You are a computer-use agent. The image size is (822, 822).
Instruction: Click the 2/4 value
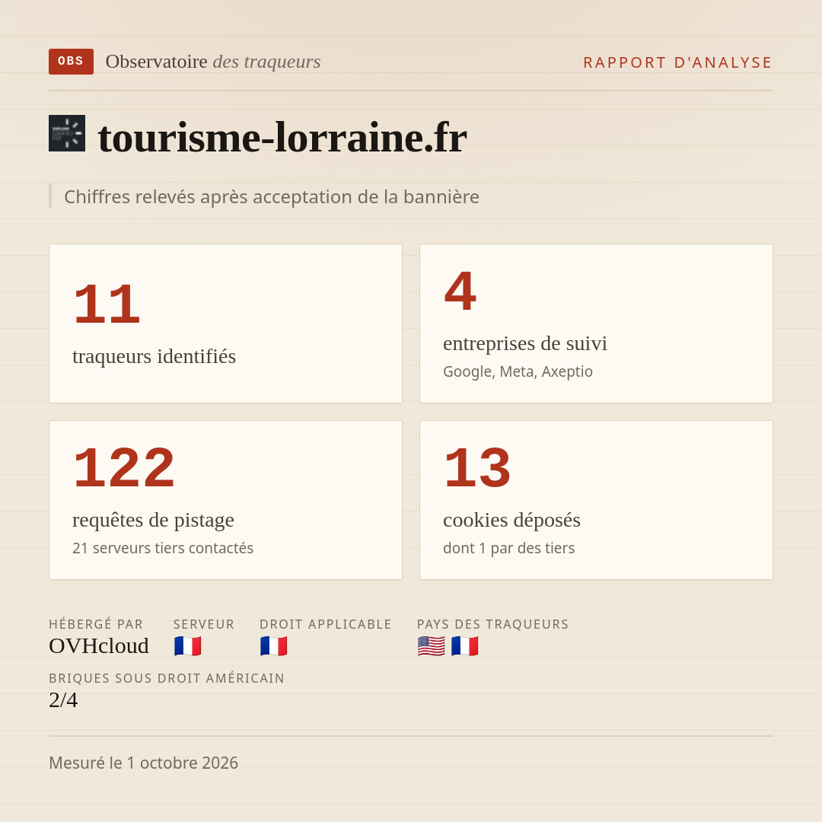coord(63,700)
